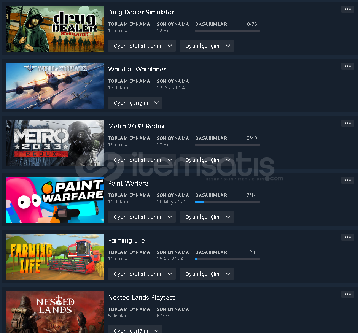Click Paint Warfare achievements progress bar

click(228, 202)
